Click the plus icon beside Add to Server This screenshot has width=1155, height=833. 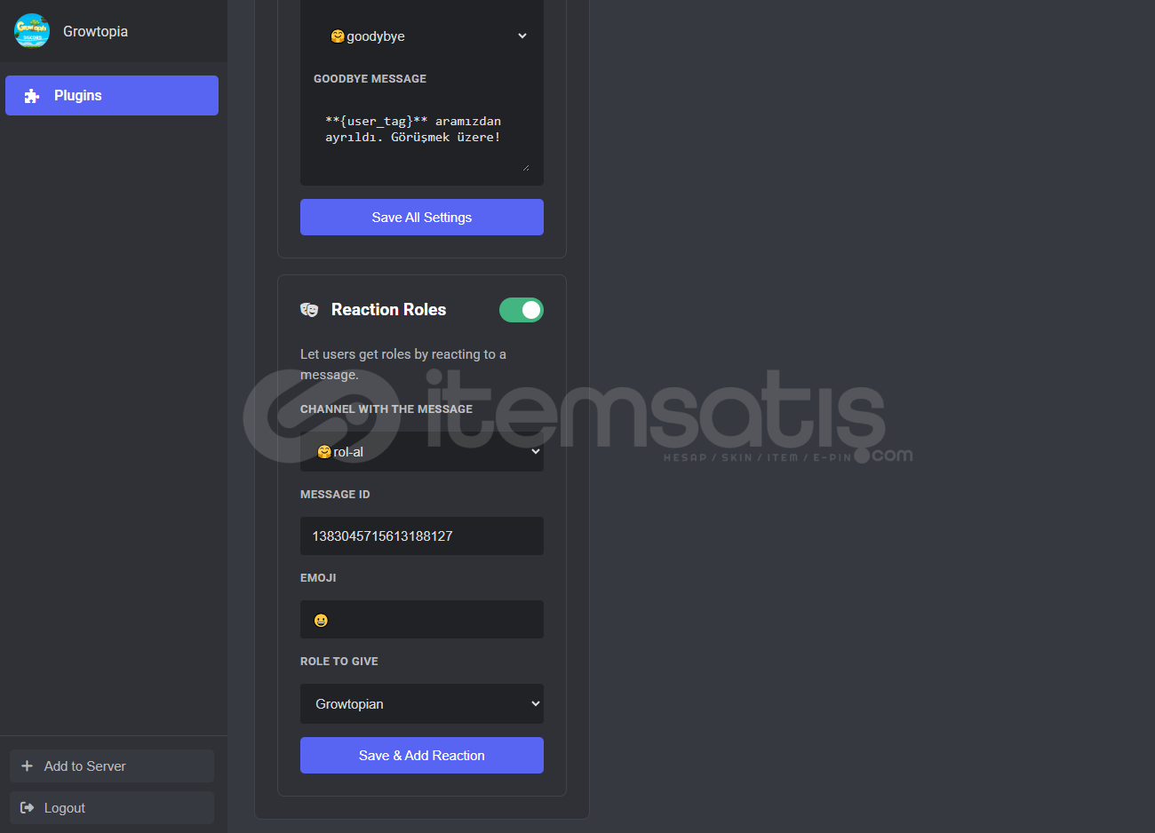[x=27, y=766]
